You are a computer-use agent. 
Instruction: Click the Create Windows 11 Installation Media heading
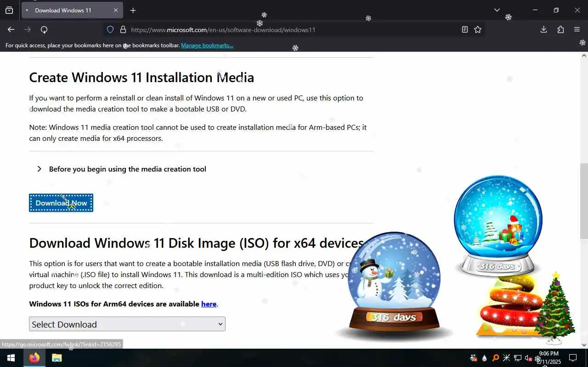(x=141, y=77)
